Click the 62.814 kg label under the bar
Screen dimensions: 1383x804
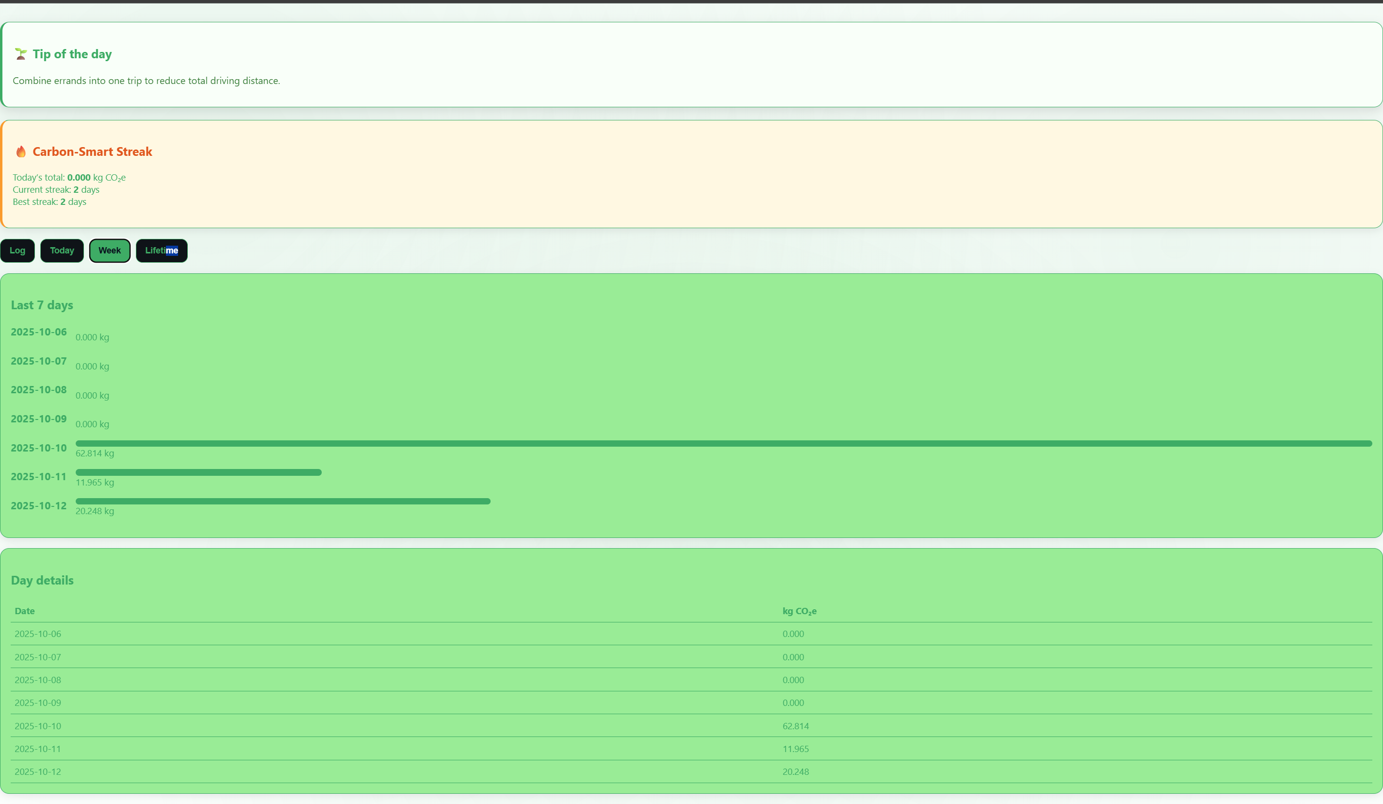95,453
